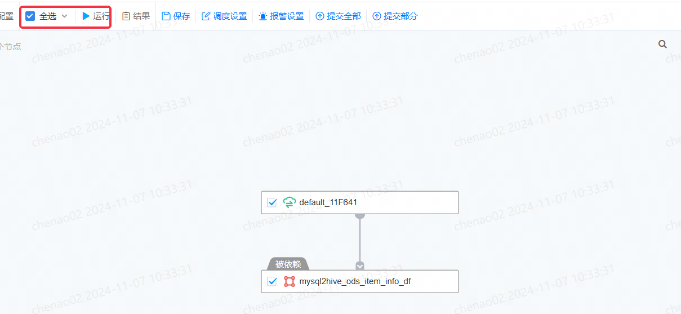Viewport: 681px width, 314px height.
Task: Click the floppy disk save icon
Action: [166, 16]
